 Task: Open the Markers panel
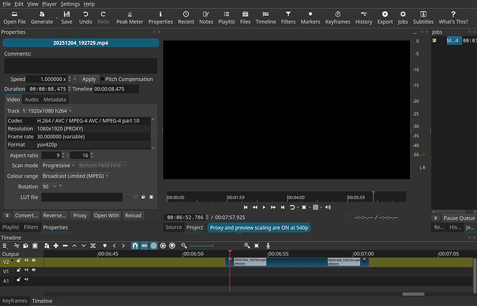pyautogui.click(x=310, y=18)
